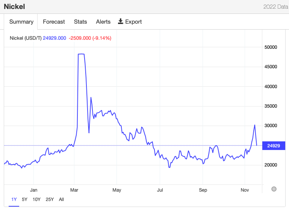Click the Nickel page heading
The width and height of the screenshot is (289, 210).
point(14,7)
